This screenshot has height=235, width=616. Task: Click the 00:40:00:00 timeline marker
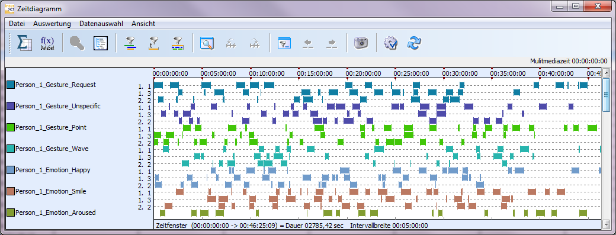556,73
